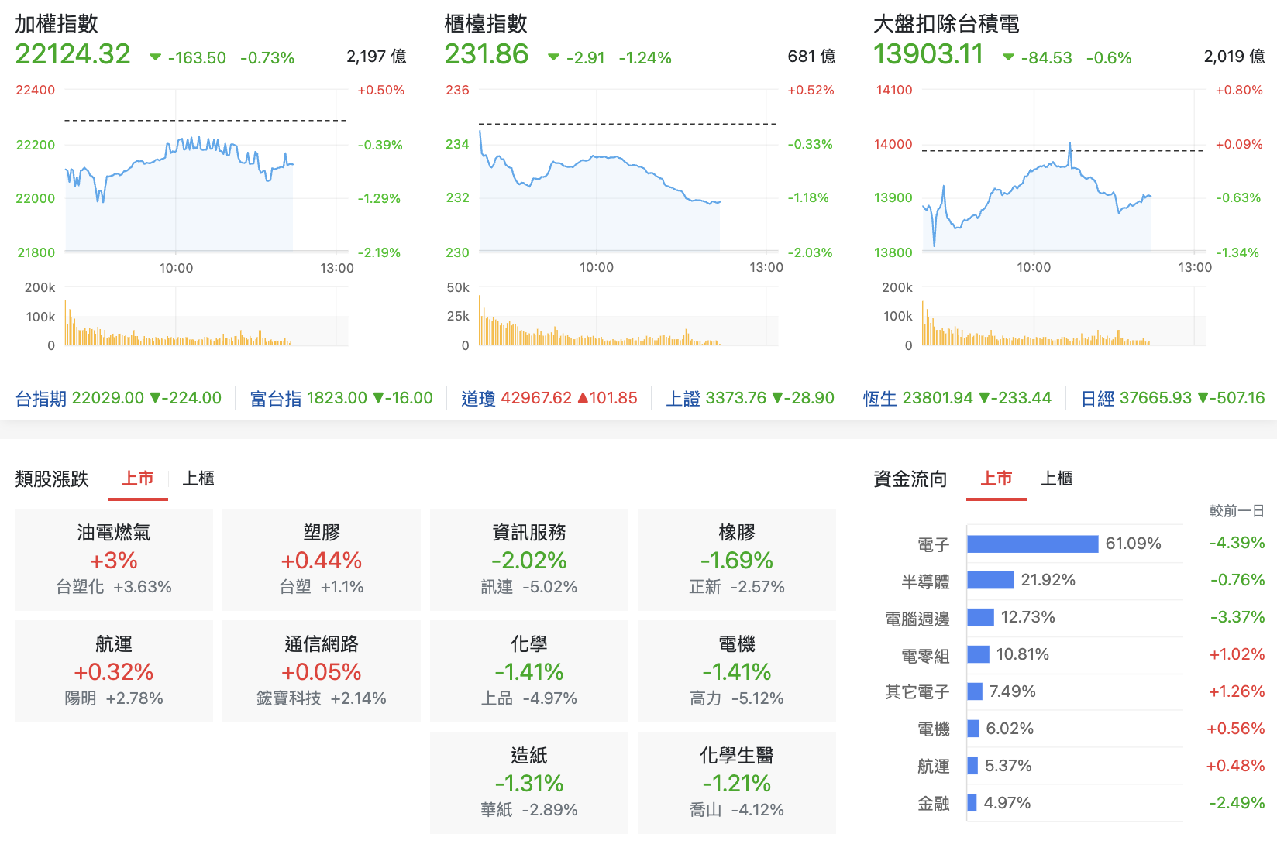Open the 櫃檯指數 index title
Image resolution: width=1277 pixels, height=844 pixels.
[x=486, y=24]
